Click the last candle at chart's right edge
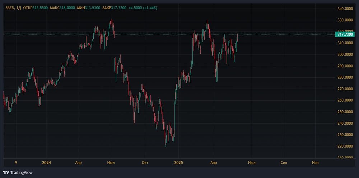Screen dimensions: 359x178 (238, 36)
